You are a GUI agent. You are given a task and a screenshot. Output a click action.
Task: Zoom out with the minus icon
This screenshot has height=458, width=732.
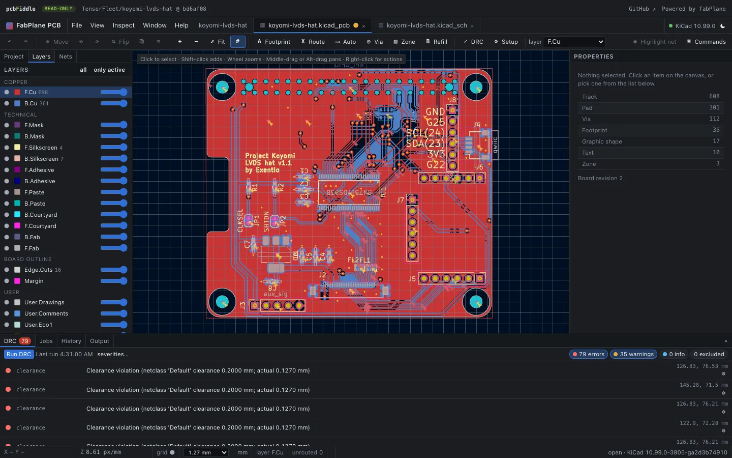pos(196,42)
